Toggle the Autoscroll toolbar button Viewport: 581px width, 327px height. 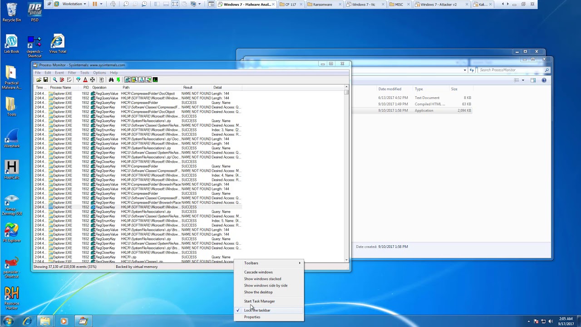click(62, 79)
